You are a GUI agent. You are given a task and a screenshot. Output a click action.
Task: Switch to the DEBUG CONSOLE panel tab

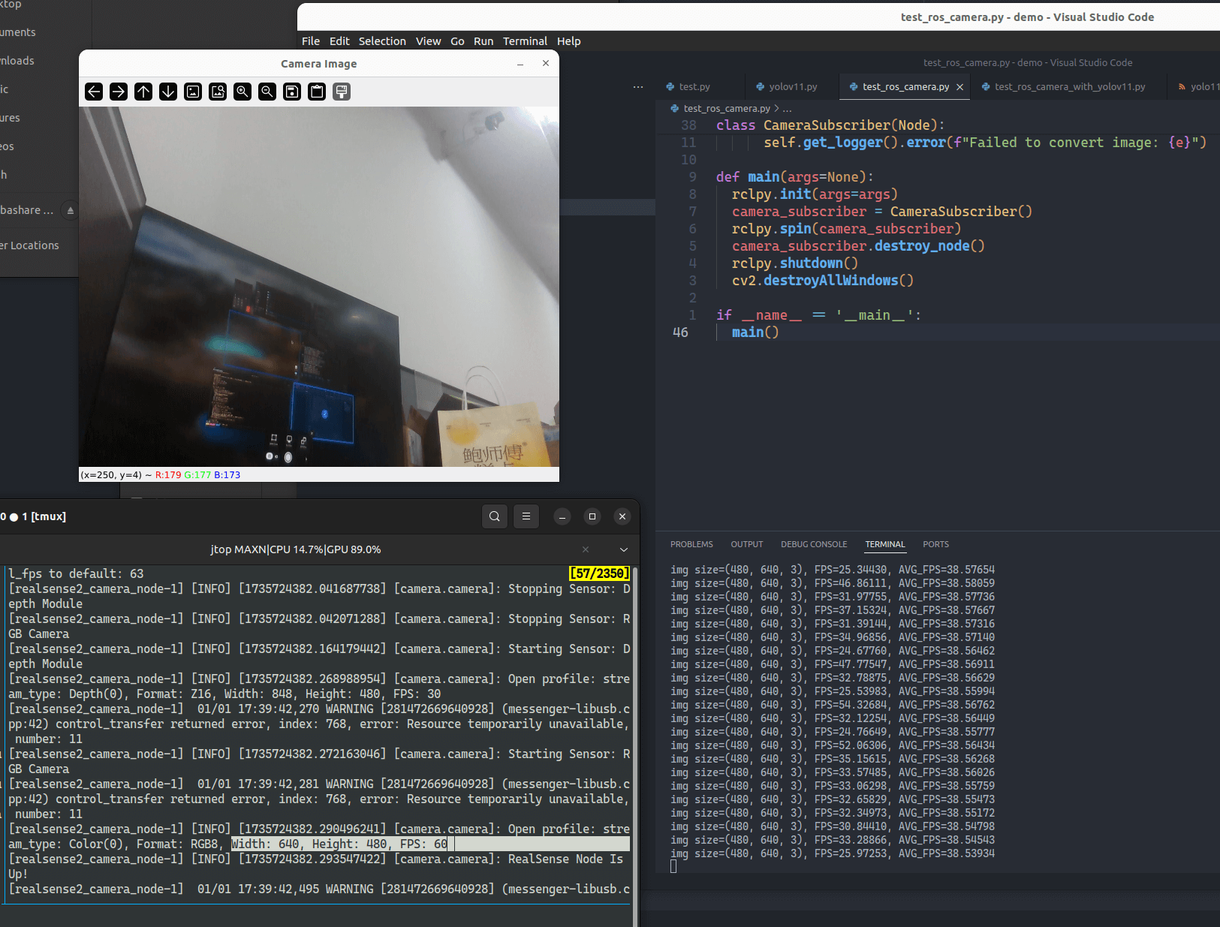814,544
